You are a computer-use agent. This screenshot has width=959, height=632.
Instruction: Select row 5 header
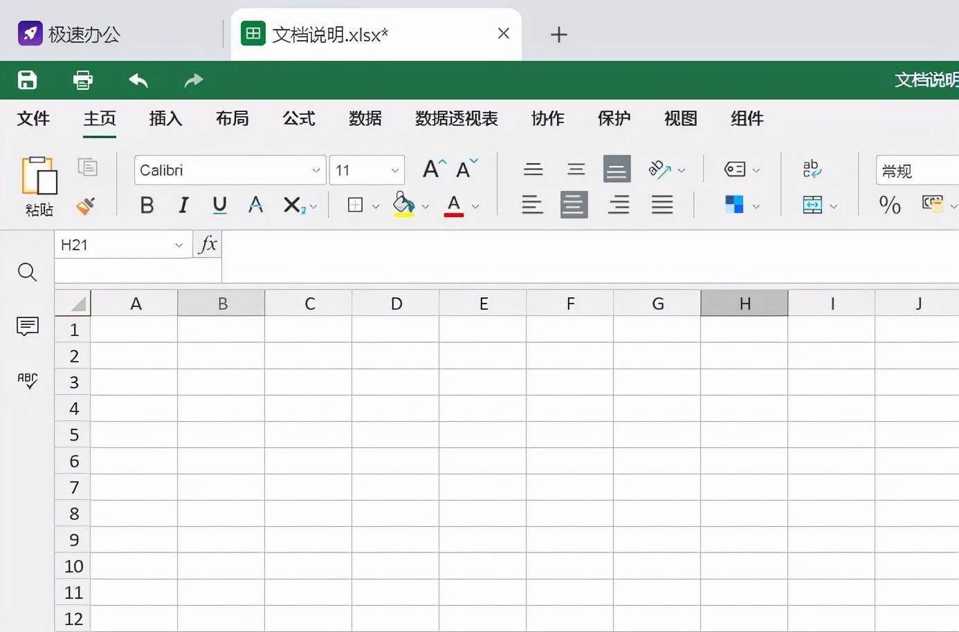coord(73,435)
